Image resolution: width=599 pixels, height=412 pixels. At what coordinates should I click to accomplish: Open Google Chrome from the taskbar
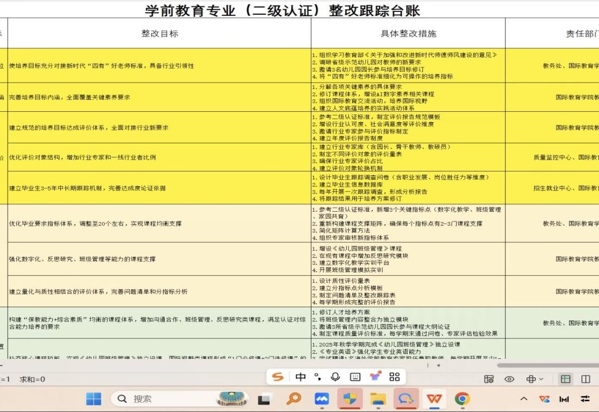tap(462, 399)
